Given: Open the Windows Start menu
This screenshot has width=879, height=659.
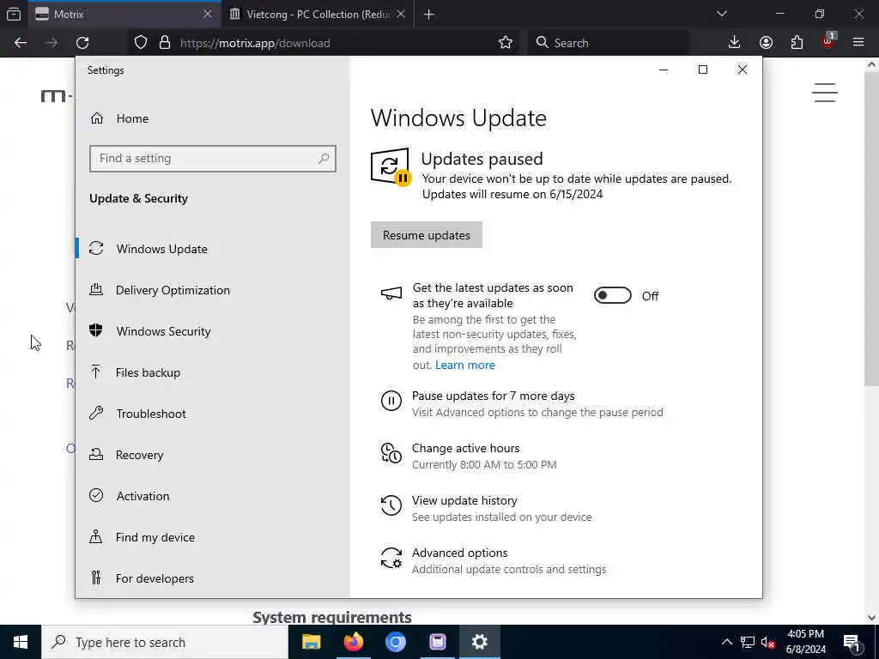Looking at the screenshot, I should pos(21,642).
